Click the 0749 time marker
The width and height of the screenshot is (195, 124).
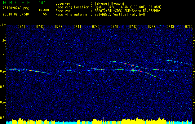click(170, 27)
